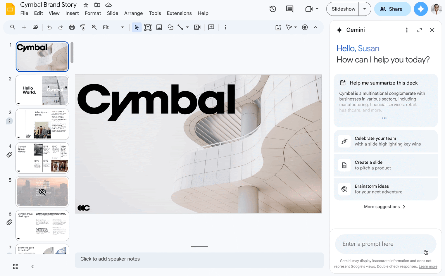The height and width of the screenshot is (276, 445).
Task: Open grid view from the bottom-left icon
Action: [15, 266]
